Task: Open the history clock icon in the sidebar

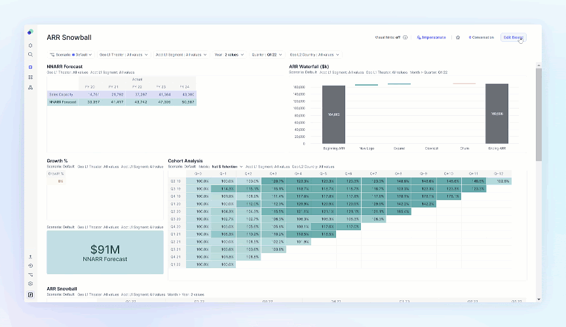Action: pyautogui.click(x=30, y=266)
